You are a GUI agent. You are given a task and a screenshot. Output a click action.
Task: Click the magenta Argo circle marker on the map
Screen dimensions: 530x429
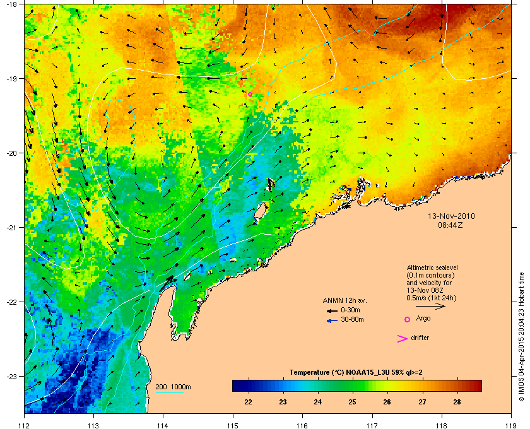pyautogui.click(x=250, y=95)
